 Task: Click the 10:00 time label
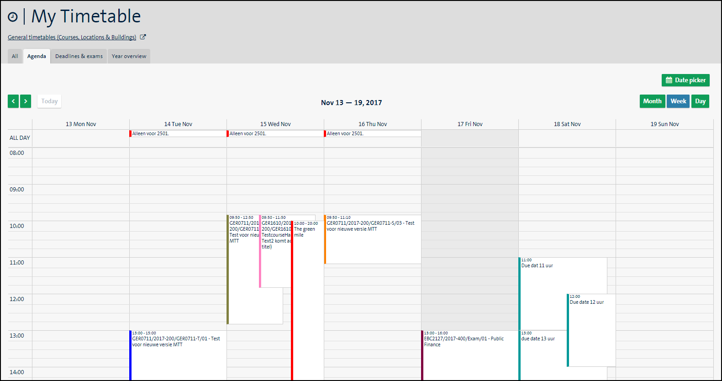(x=17, y=226)
